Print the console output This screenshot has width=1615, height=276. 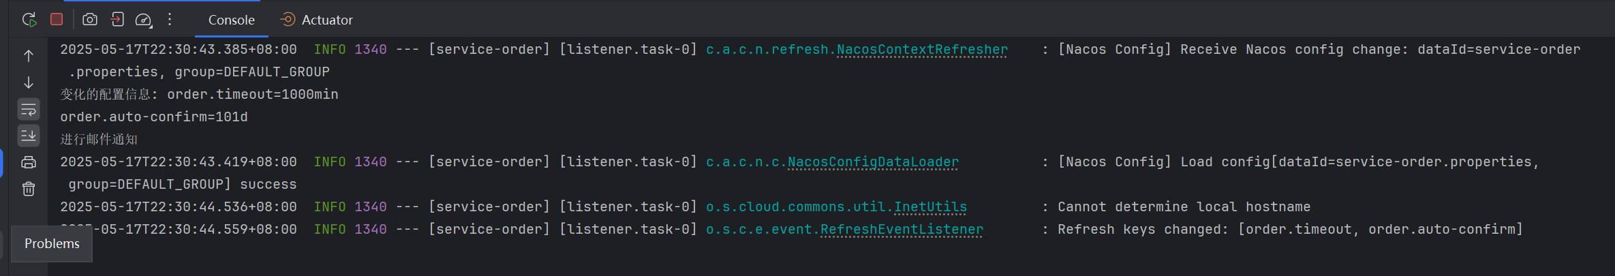pos(29,162)
